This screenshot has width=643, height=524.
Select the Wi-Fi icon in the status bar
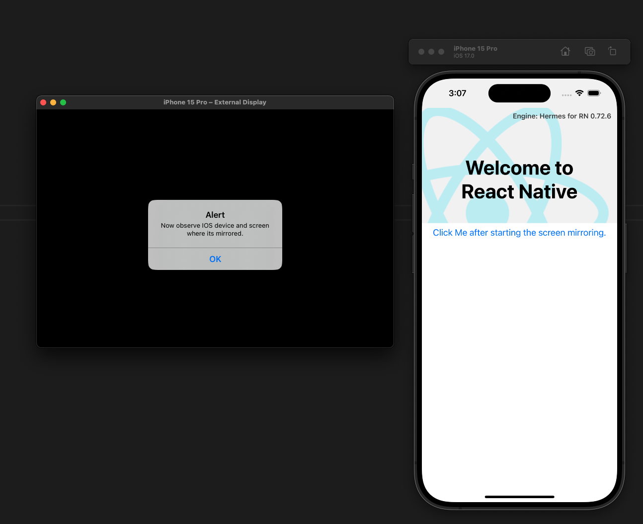pyautogui.click(x=579, y=93)
